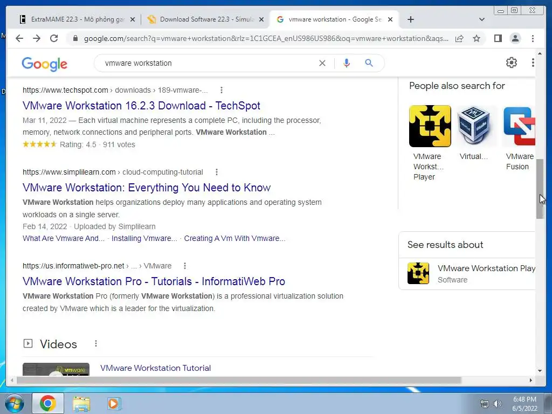
Task: Click the magnifier search button
Action: (x=369, y=63)
